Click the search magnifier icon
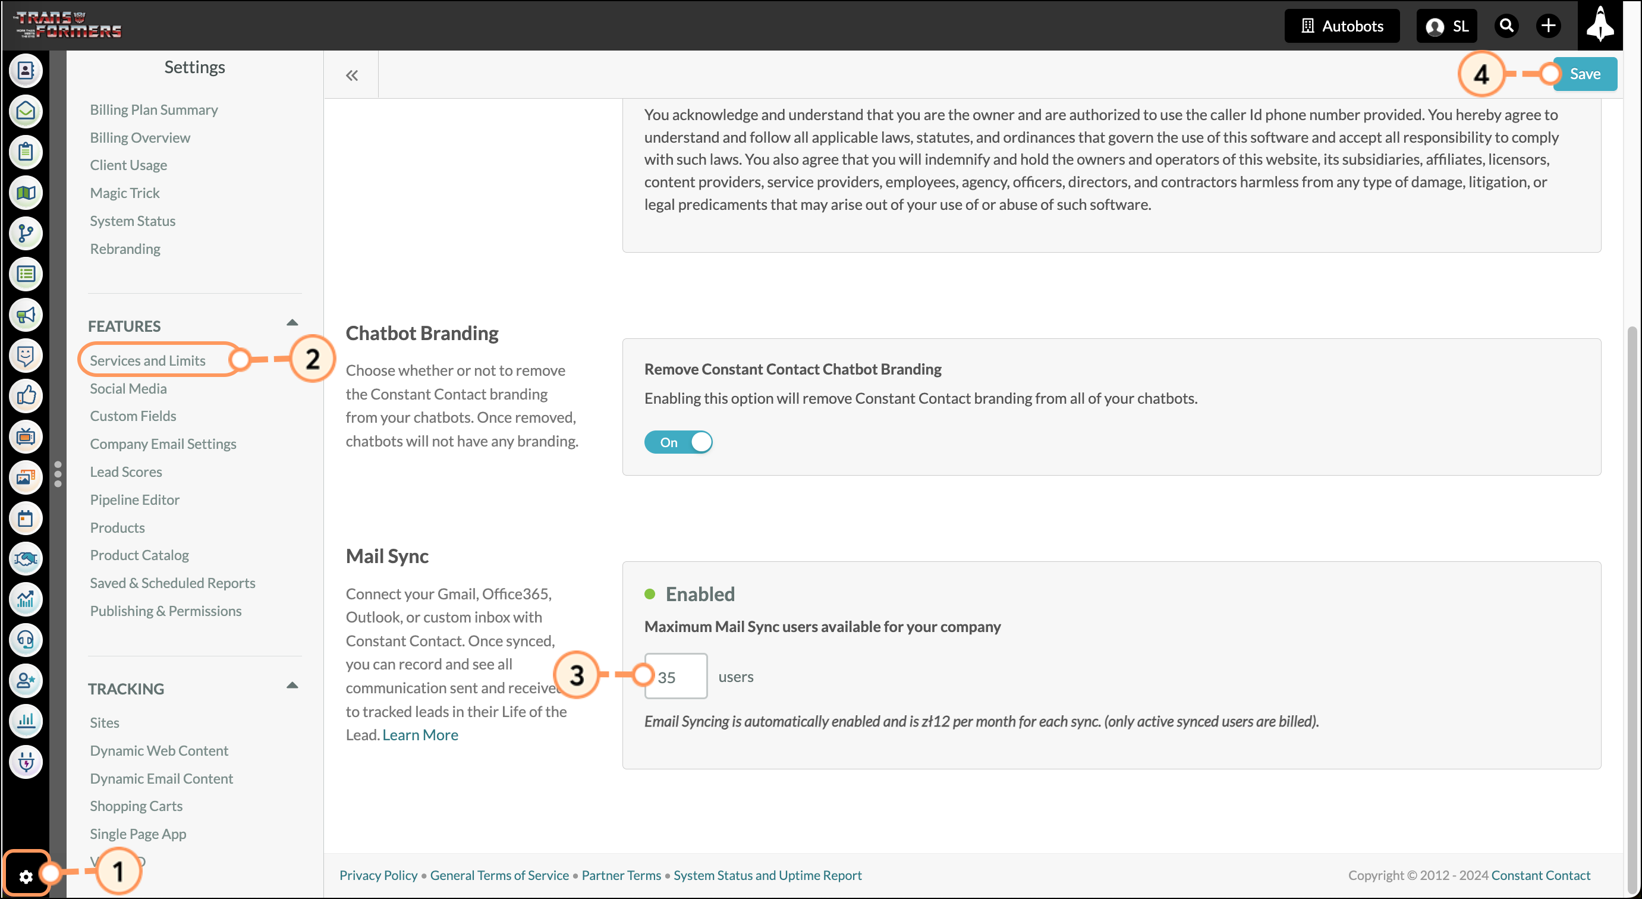Image resolution: width=1642 pixels, height=899 pixels. (x=1507, y=26)
